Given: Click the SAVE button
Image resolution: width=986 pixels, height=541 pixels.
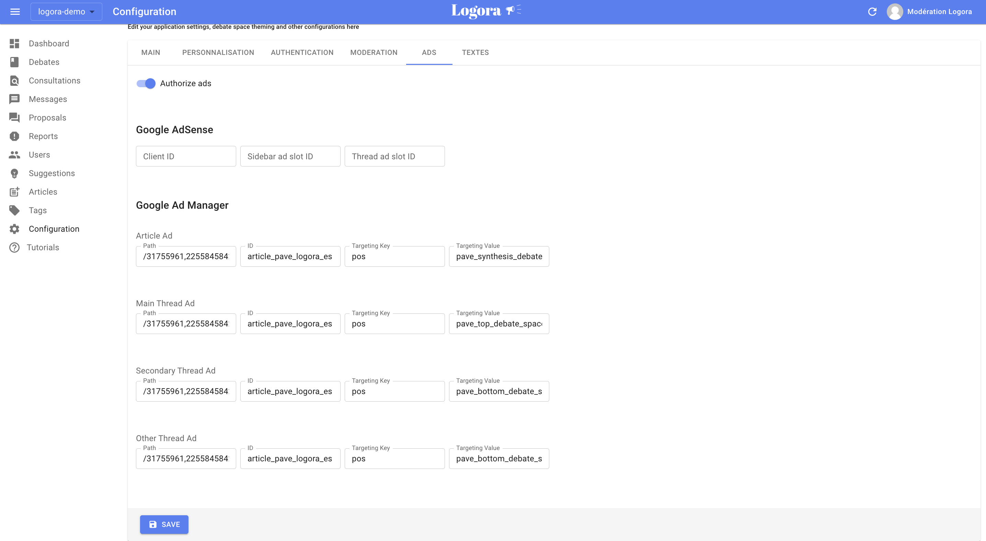Looking at the screenshot, I should [x=164, y=525].
